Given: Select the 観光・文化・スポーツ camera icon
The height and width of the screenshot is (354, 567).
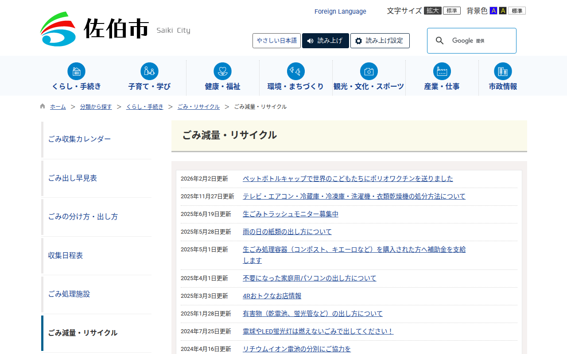Looking at the screenshot, I should coord(369,71).
